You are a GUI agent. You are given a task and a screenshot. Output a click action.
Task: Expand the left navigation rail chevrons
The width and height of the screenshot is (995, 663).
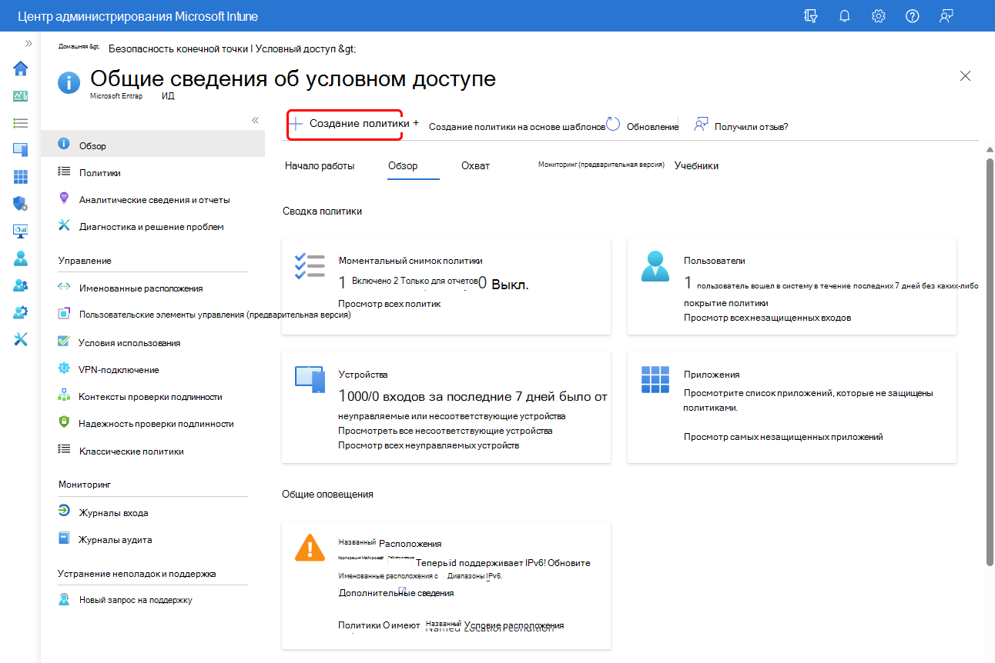tap(28, 43)
